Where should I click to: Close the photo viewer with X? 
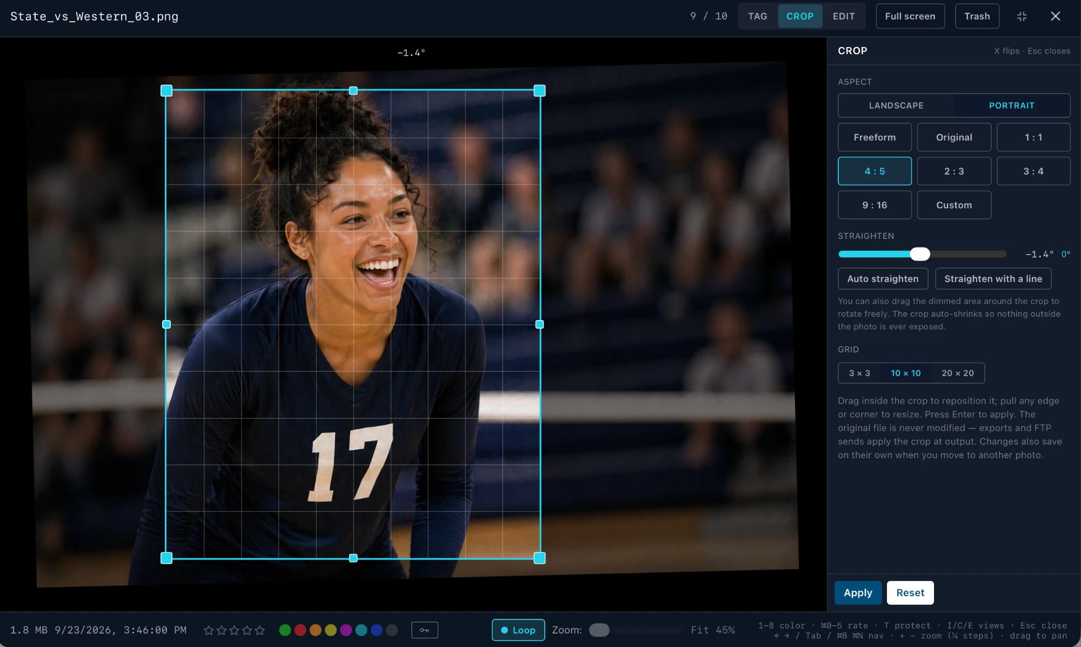coord(1055,16)
